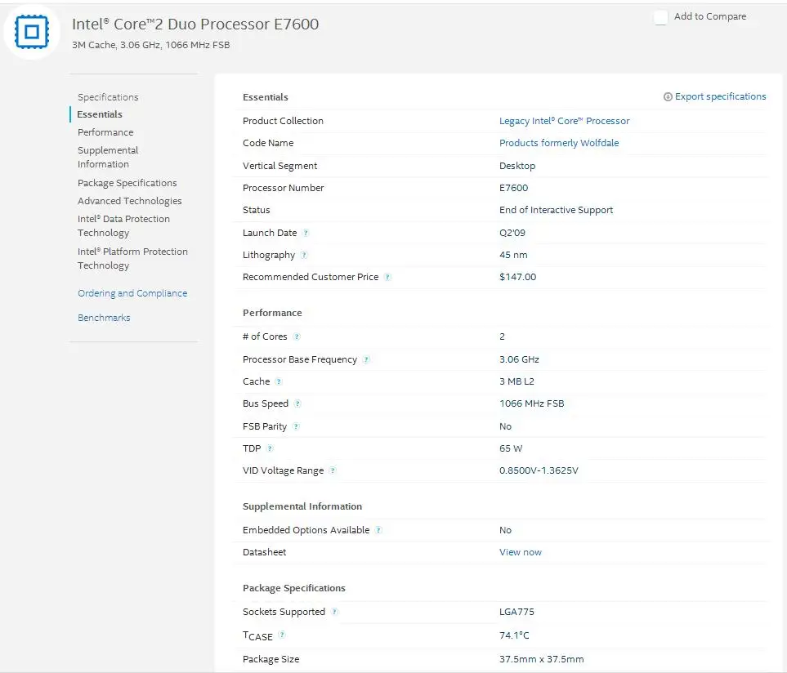
Task: Click the Q2'09 launch date value
Action: click(x=512, y=233)
